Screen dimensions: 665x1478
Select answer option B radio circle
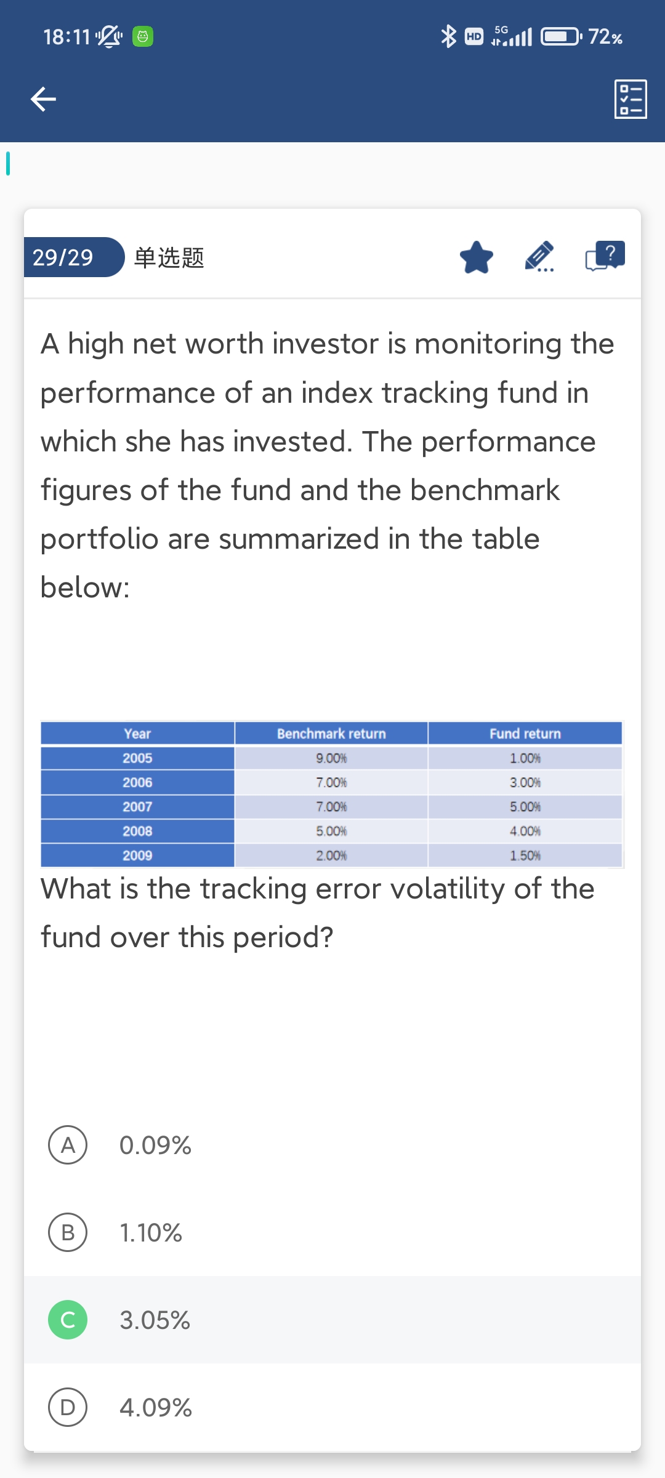pyautogui.click(x=68, y=1232)
